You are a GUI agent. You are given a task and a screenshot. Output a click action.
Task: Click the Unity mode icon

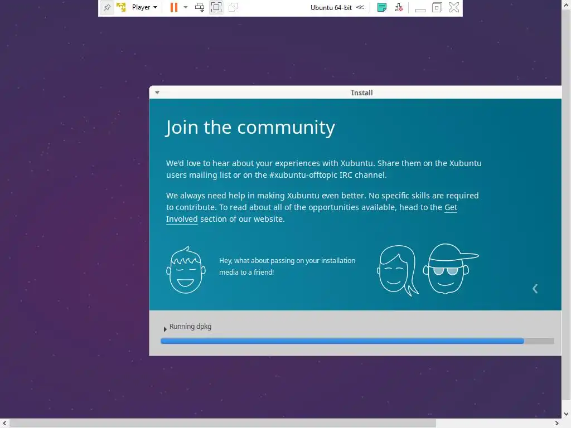[x=233, y=7]
